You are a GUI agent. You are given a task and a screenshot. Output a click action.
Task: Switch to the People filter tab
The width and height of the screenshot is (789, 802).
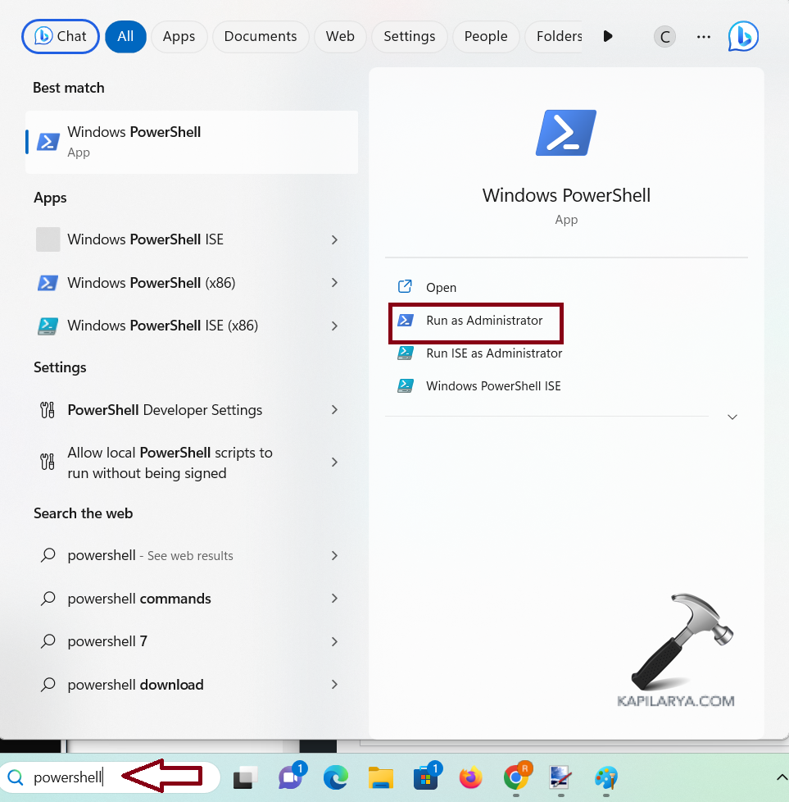(x=486, y=36)
